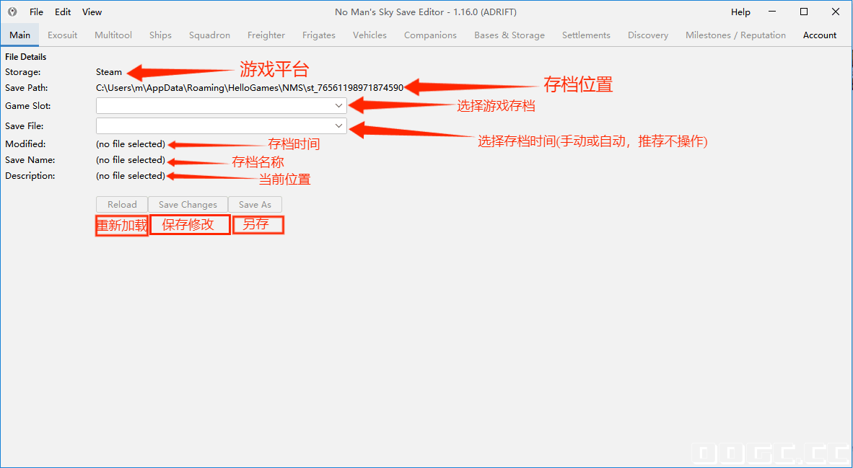Switch to the Main tab

point(19,35)
